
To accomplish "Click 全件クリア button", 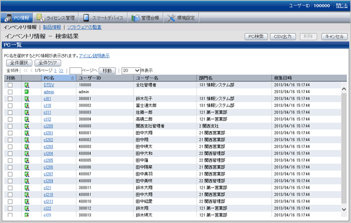I will point(47,63).
